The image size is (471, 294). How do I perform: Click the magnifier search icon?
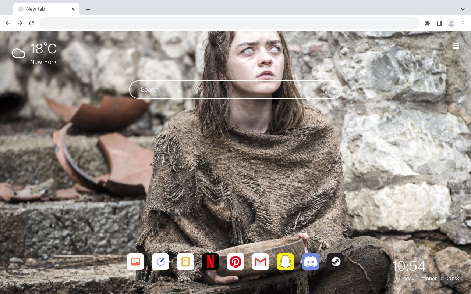coord(326,90)
